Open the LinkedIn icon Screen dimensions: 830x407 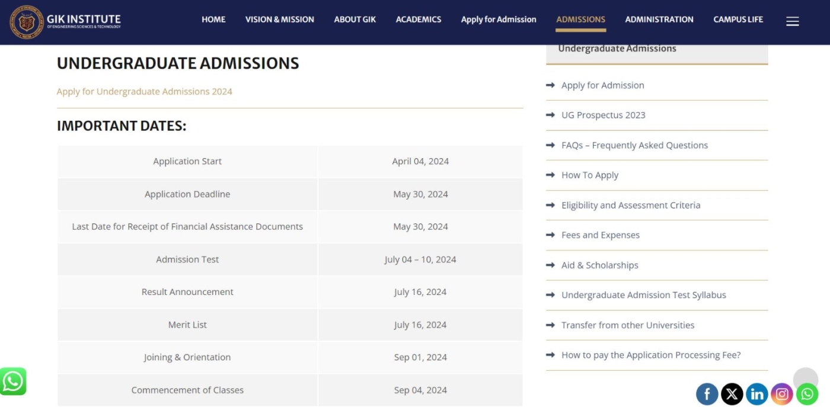pyautogui.click(x=756, y=393)
